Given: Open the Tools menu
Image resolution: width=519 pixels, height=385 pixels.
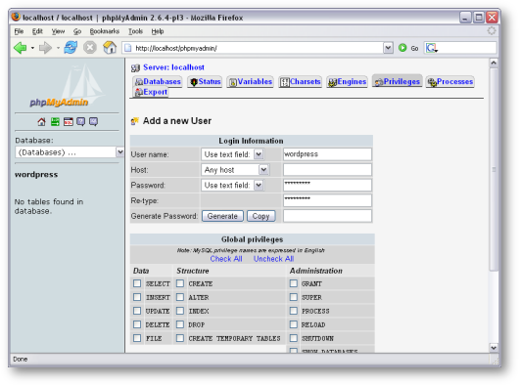Looking at the screenshot, I should click(135, 31).
